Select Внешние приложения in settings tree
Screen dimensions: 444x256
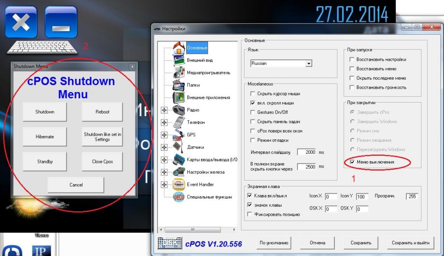point(209,97)
